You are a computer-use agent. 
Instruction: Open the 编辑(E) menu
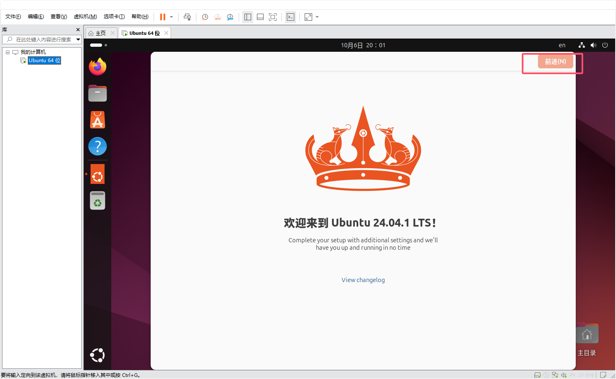point(36,17)
